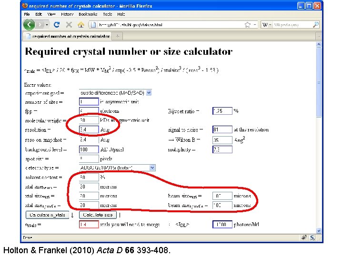The width and height of the screenshot is (343, 257).
Task: Click the URL address bar
Action: coord(171,25)
